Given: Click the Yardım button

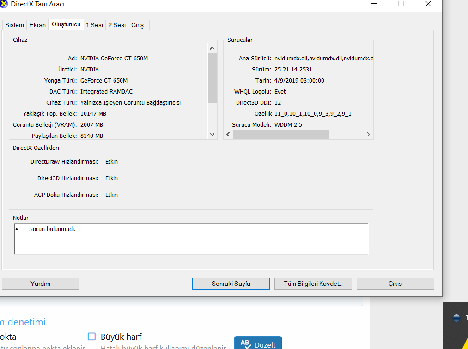Looking at the screenshot, I should (x=41, y=284).
